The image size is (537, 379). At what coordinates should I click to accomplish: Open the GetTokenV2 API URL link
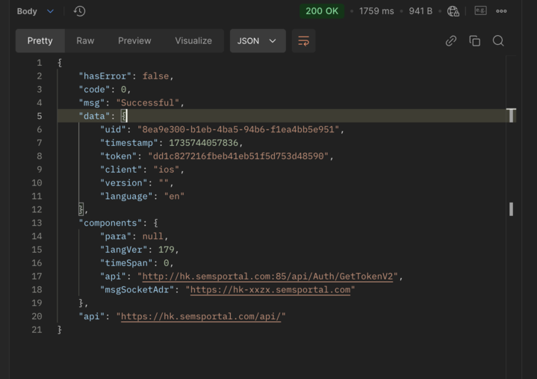pyautogui.click(x=270, y=277)
